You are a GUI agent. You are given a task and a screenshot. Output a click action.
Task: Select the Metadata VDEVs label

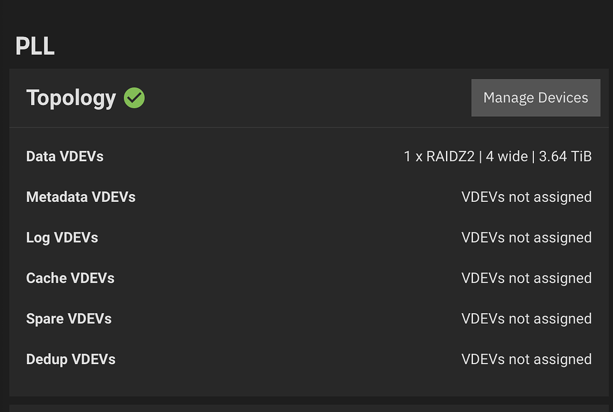pos(81,197)
